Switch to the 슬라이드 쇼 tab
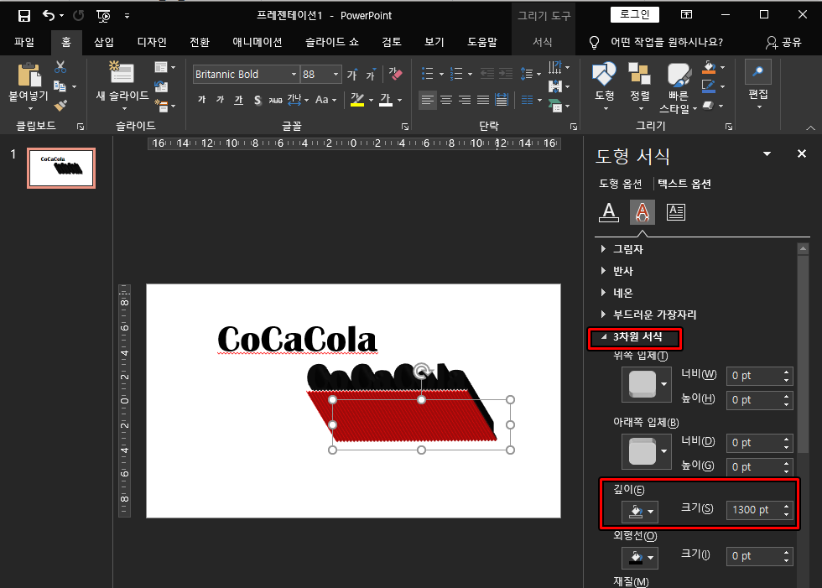The height and width of the screenshot is (588, 822). coord(332,42)
